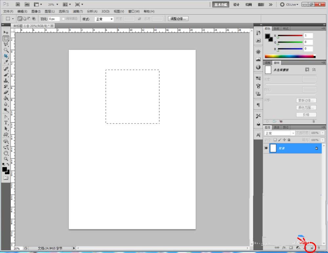Hide the 背景 layer using eye icon
Screen dimensions: 328x253
[x=266, y=148]
